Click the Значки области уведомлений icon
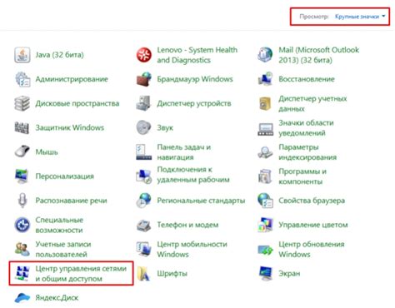The image size is (395, 308). point(265,128)
